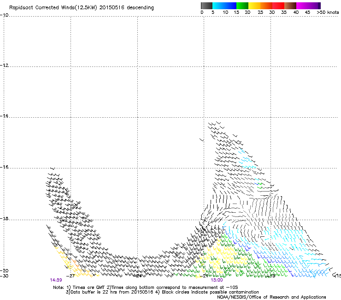Click the -16 latitude axis label

4,167
